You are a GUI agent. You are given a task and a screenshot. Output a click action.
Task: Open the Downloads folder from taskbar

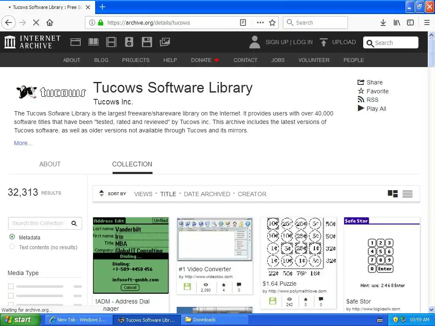tap(215, 320)
